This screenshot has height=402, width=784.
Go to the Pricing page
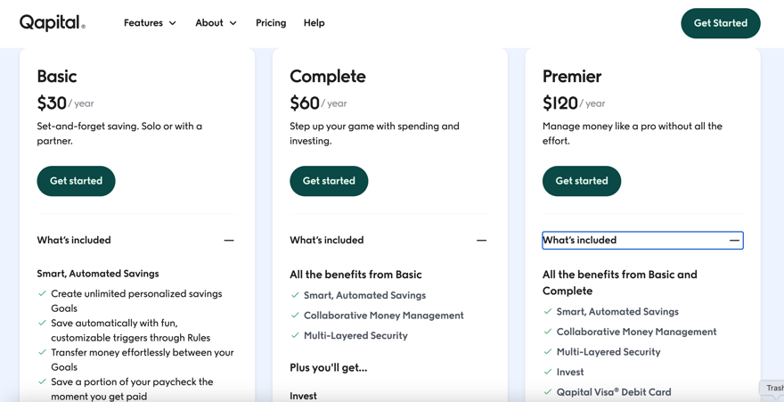click(271, 23)
